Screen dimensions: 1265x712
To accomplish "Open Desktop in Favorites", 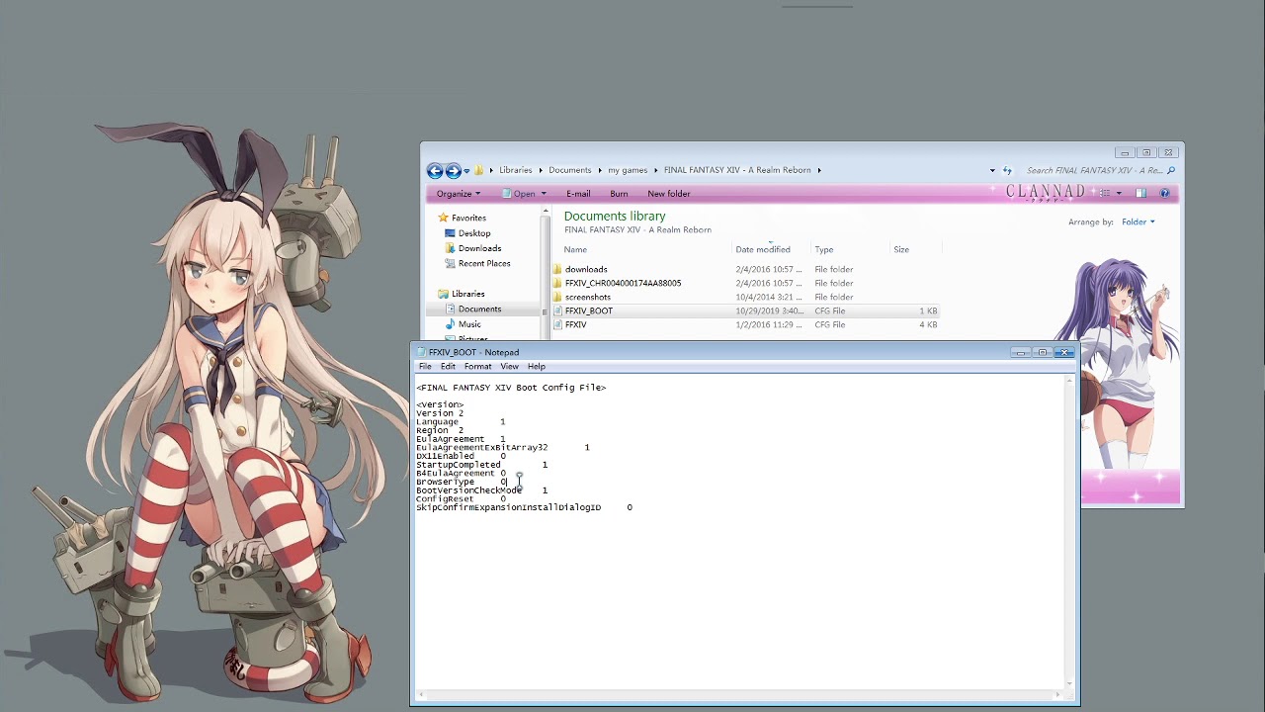I will click(474, 233).
